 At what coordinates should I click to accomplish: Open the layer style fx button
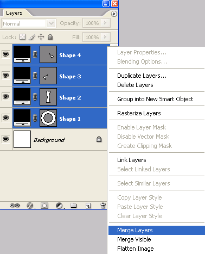tap(30, 206)
